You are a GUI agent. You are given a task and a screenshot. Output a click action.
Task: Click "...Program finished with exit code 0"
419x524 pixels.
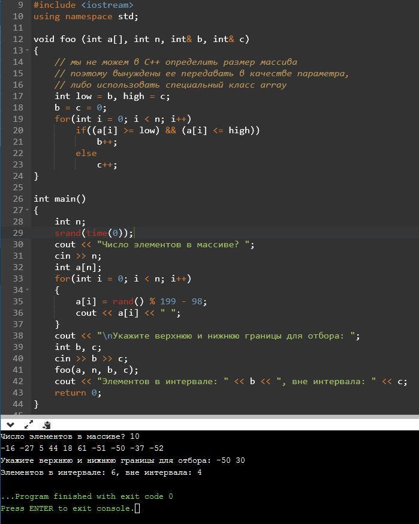coord(86,496)
